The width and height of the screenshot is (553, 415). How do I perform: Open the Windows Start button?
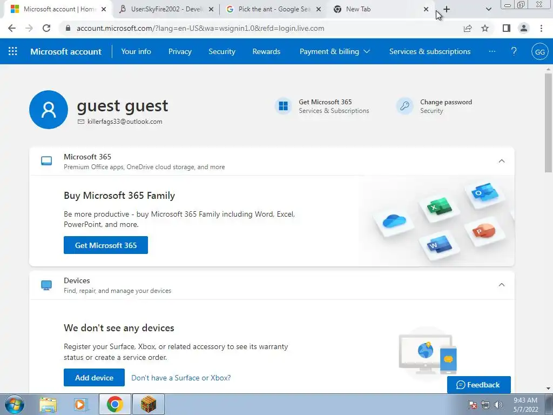pos(14,404)
